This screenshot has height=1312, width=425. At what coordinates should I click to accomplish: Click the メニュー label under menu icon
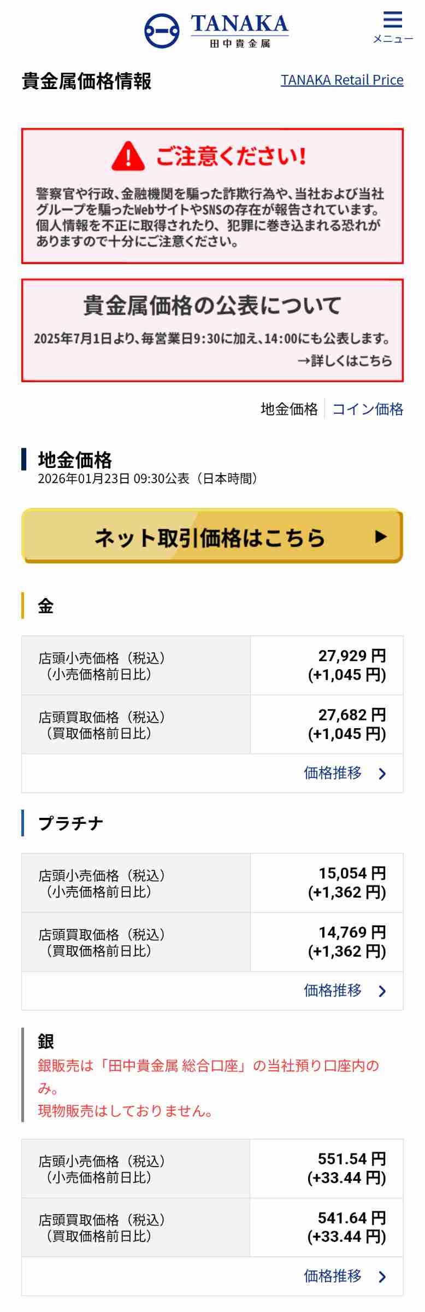(393, 39)
